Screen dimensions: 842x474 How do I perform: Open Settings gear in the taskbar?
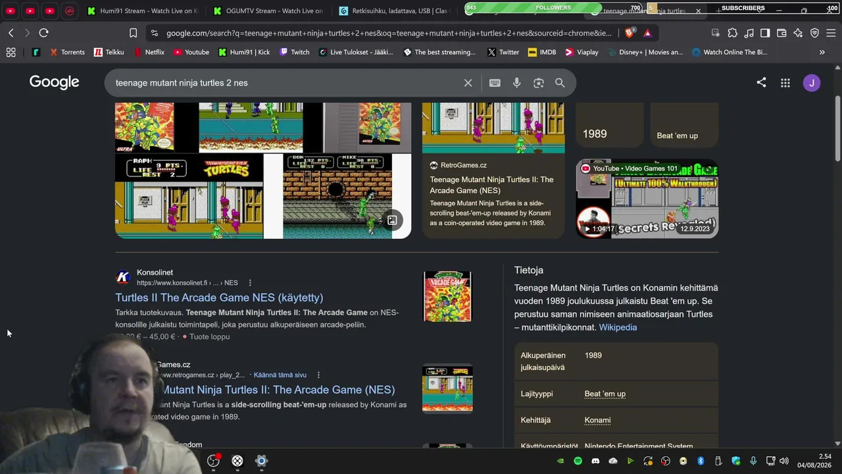[x=261, y=461]
